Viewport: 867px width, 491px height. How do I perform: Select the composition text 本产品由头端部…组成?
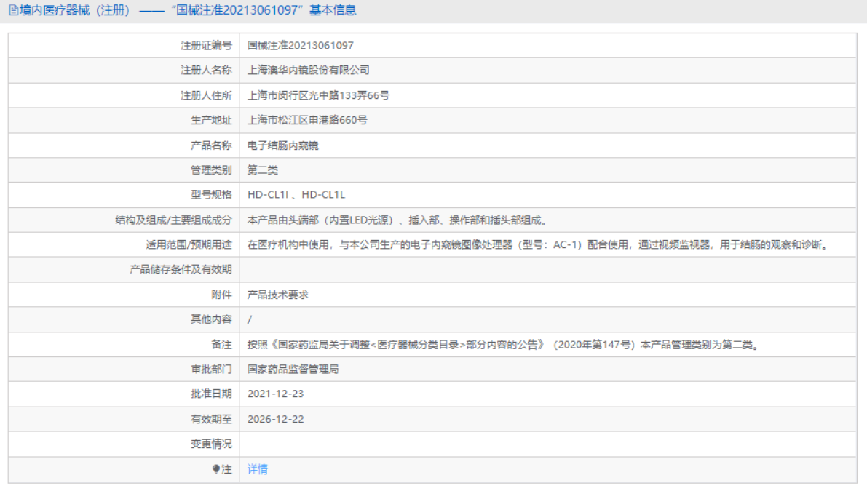pyautogui.click(x=399, y=220)
